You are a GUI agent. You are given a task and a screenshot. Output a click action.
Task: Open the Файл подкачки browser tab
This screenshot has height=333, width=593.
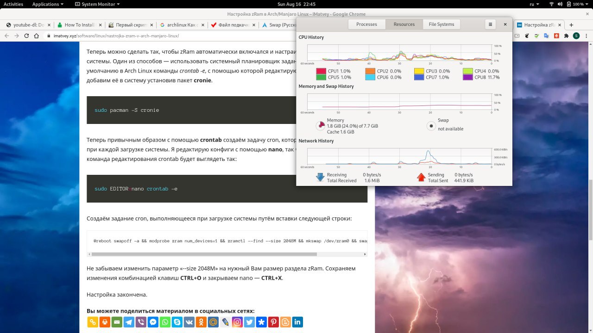[233, 25]
